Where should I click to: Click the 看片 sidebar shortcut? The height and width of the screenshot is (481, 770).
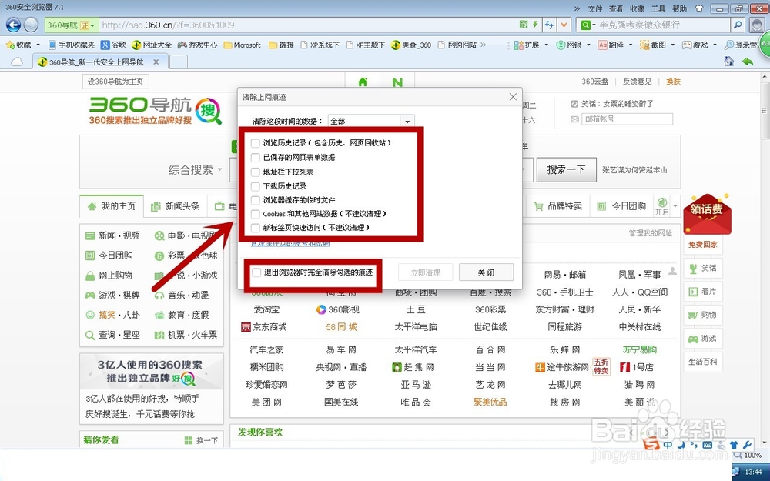[x=702, y=292]
